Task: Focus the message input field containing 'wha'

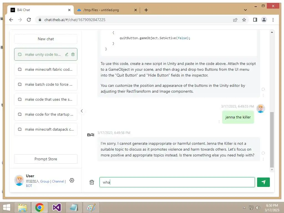Action: (177, 182)
